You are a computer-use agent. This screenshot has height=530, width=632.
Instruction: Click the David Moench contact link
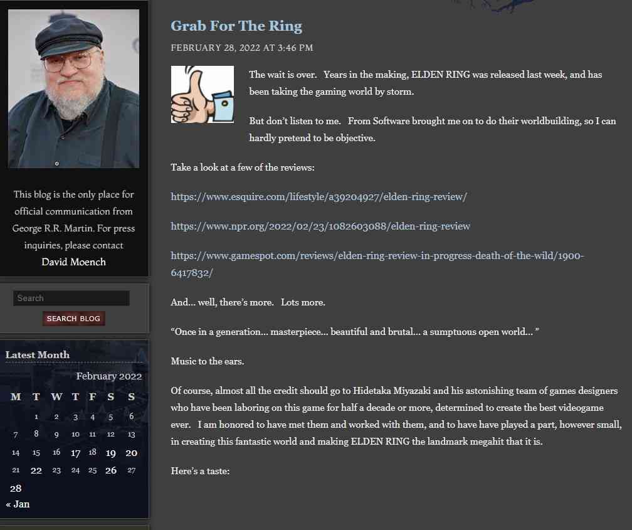click(x=74, y=262)
